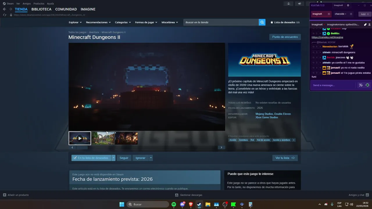Open the Xbox Game Studios publisher link
This screenshot has height=209, width=372.
tap(267, 117)
